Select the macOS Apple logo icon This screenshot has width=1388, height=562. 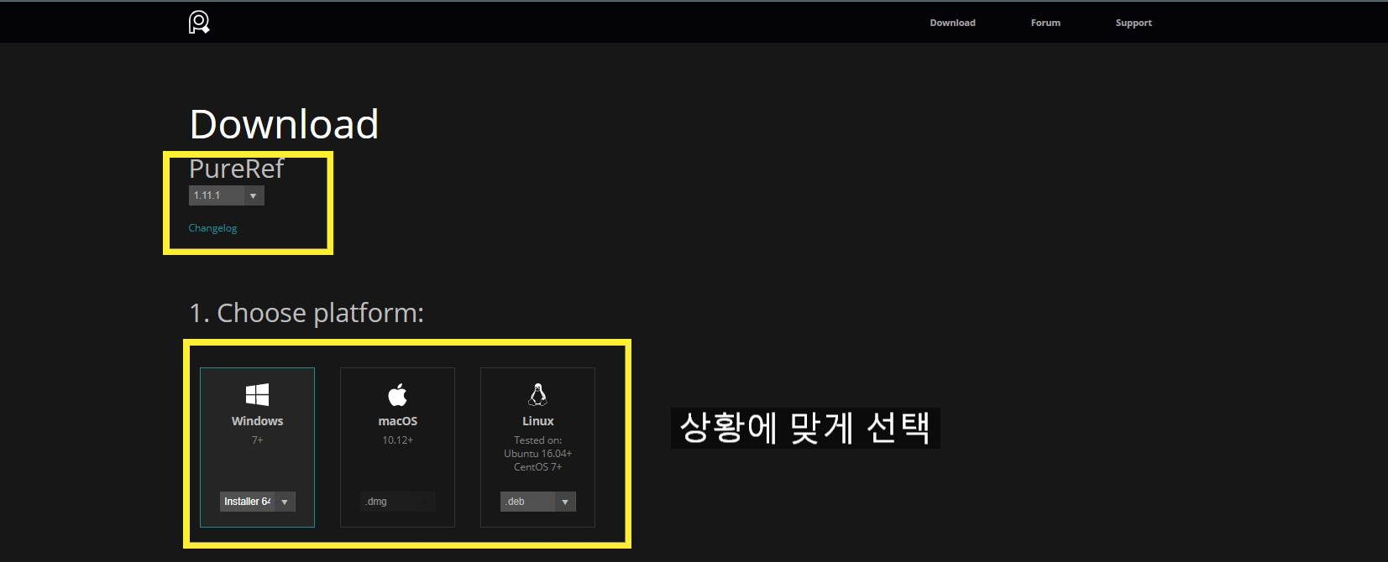click(397, 394)
